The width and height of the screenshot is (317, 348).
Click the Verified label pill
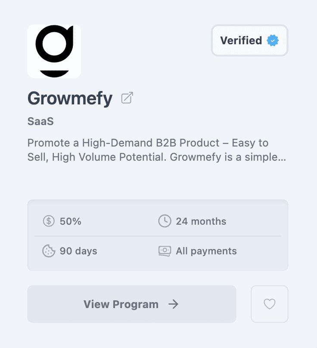(x=249, y=40)
